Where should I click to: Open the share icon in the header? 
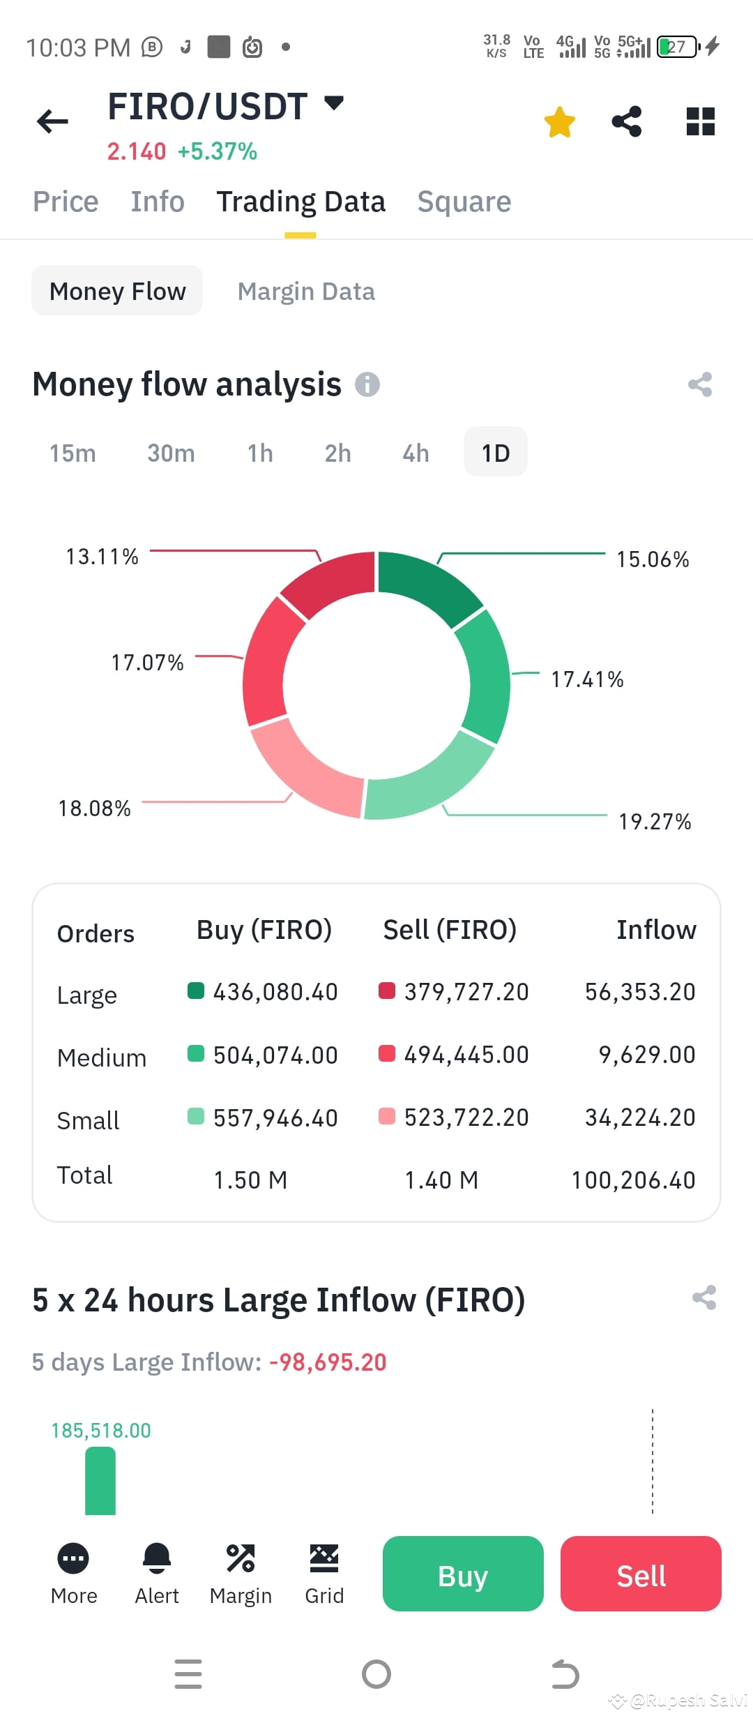coord(626,121)
